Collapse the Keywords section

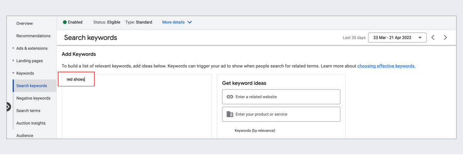13,73
